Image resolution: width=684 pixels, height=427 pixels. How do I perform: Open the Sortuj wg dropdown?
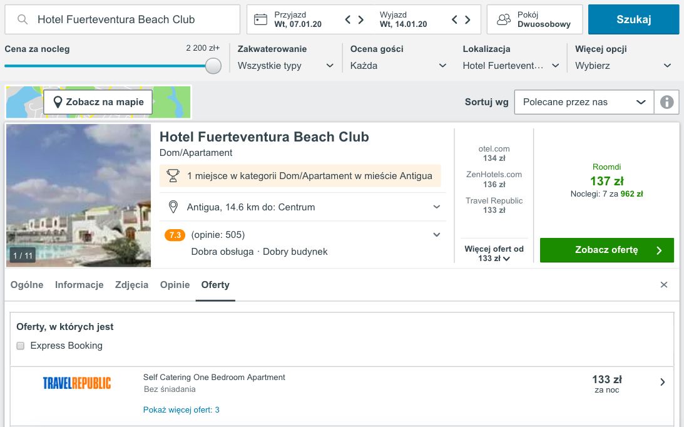point(584,102)
